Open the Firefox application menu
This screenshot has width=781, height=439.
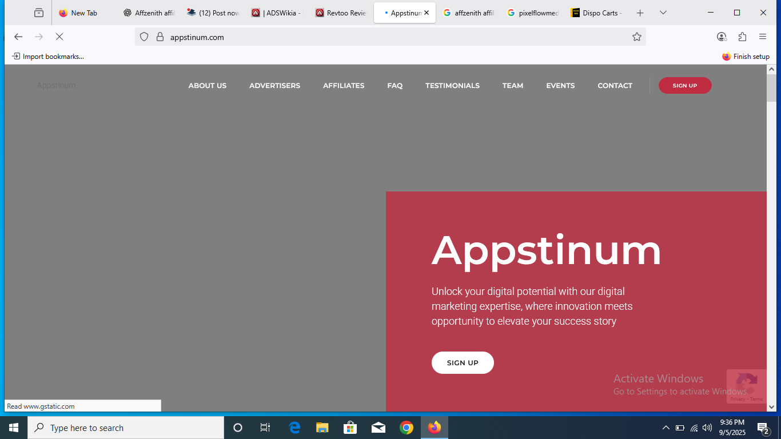(x=763, y=37)
